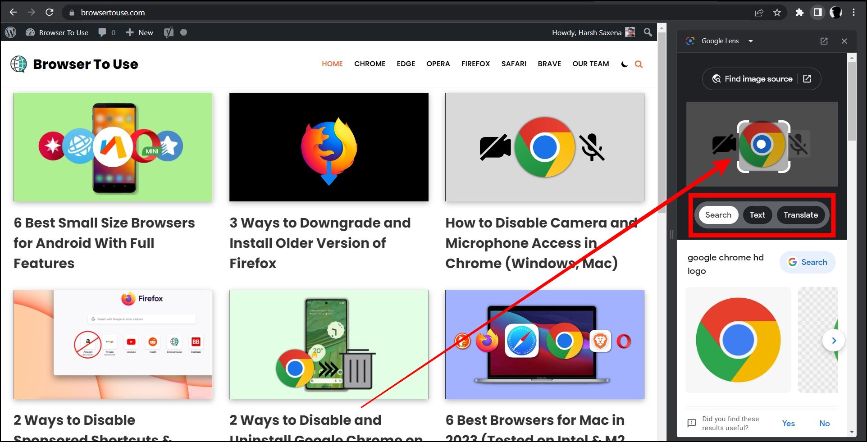Open the SAFARI navigation category
The height and width of the screenshot is (442, 867).
pyautogui.click(x=514, y=64)
